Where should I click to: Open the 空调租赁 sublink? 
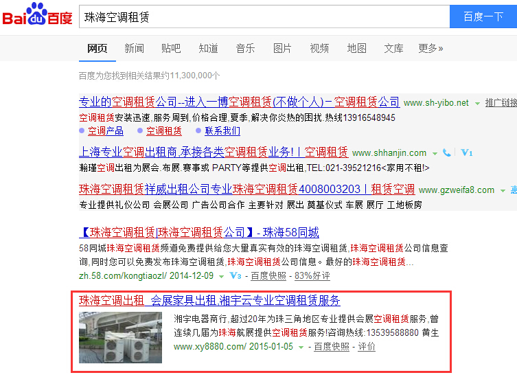coord(164,131)
